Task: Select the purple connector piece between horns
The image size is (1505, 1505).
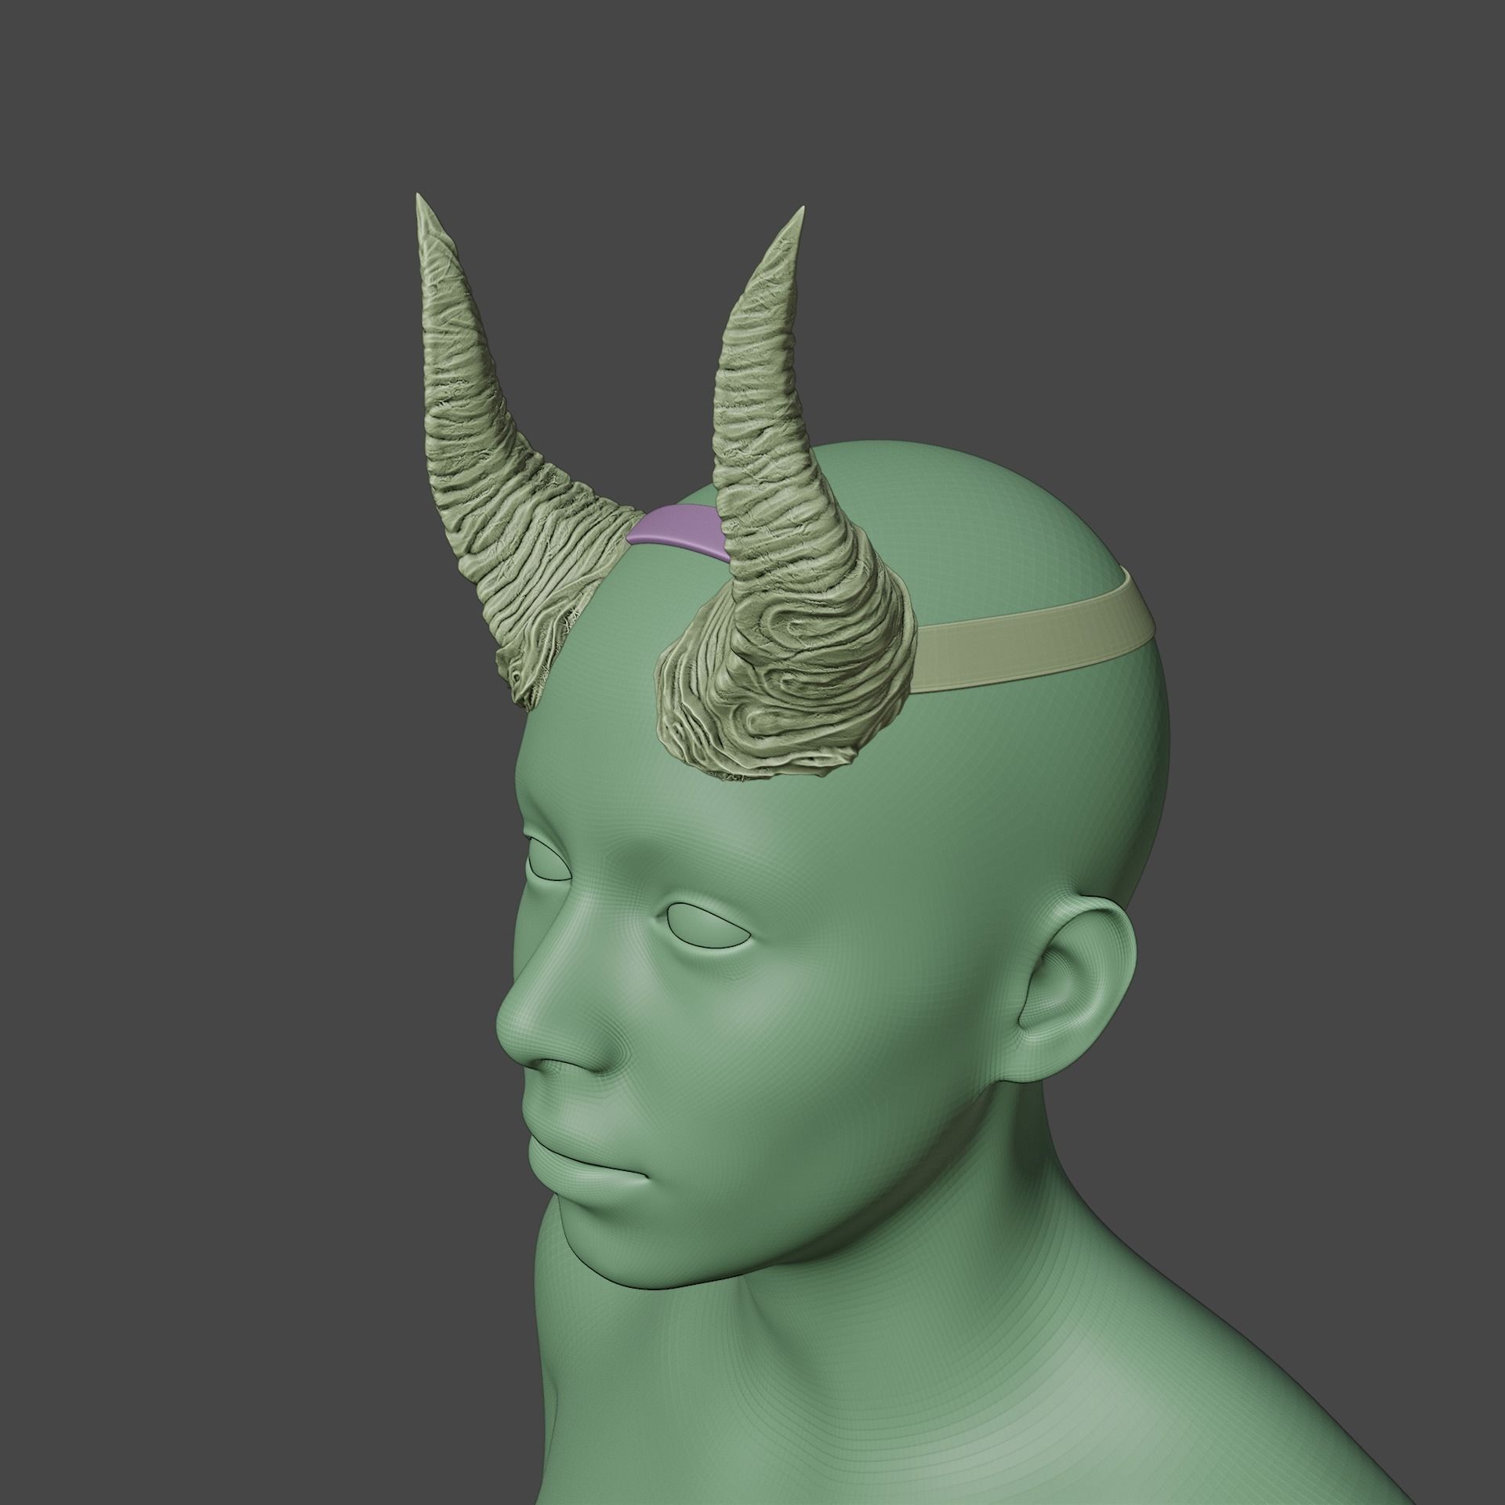Action: pos(677,533)
